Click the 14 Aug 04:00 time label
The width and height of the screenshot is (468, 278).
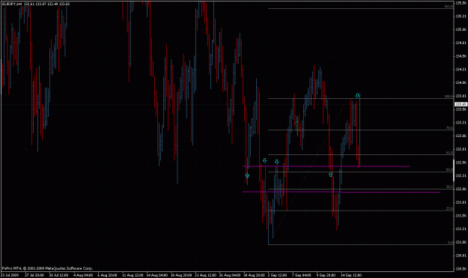click(x=157, y=275)
